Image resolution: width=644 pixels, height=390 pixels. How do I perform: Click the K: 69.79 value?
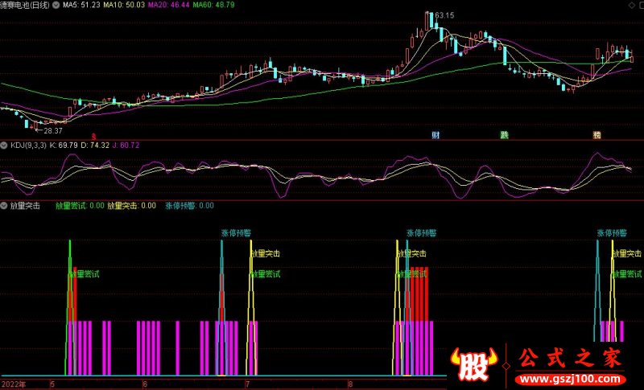click(64, 146)
